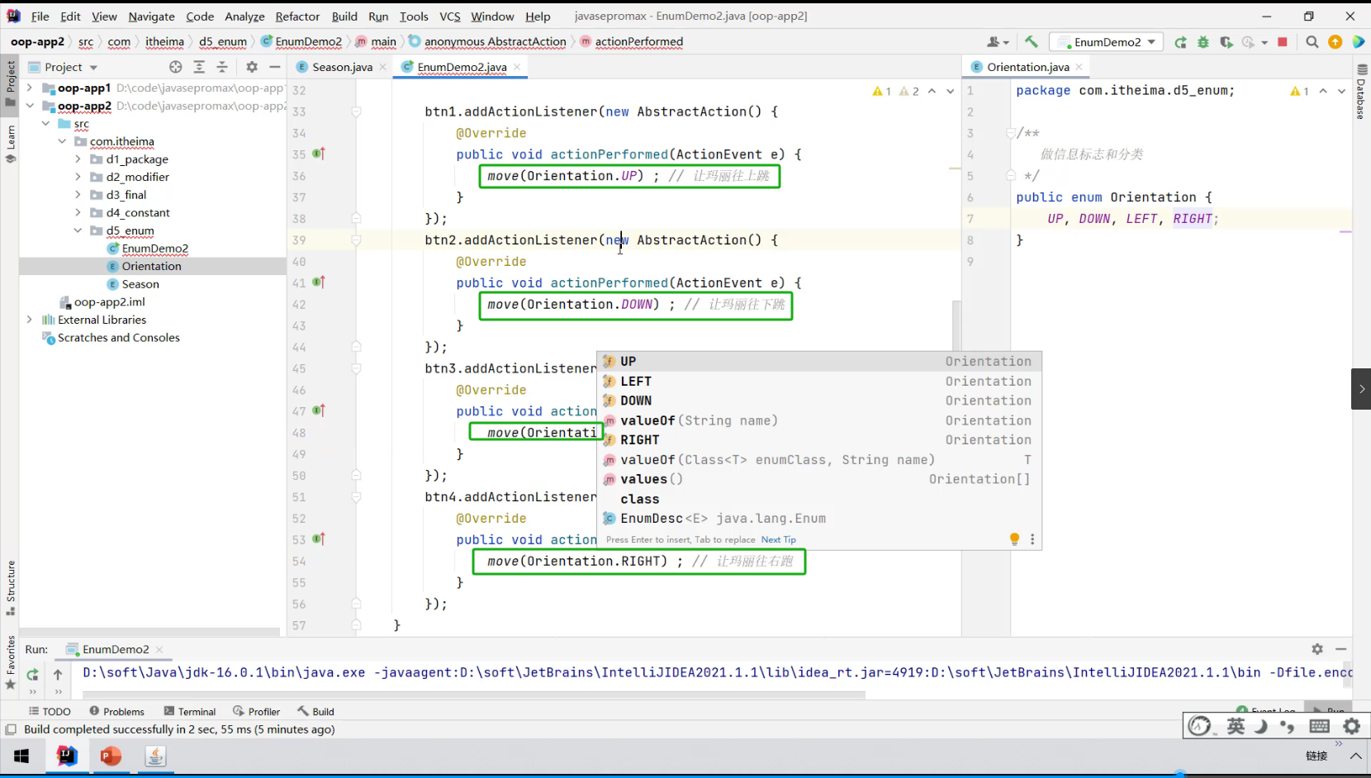Image resolution: width=1371 pixels, height=778 pixels.
Task: Open the Refactor menu
Action: point(297,16)
